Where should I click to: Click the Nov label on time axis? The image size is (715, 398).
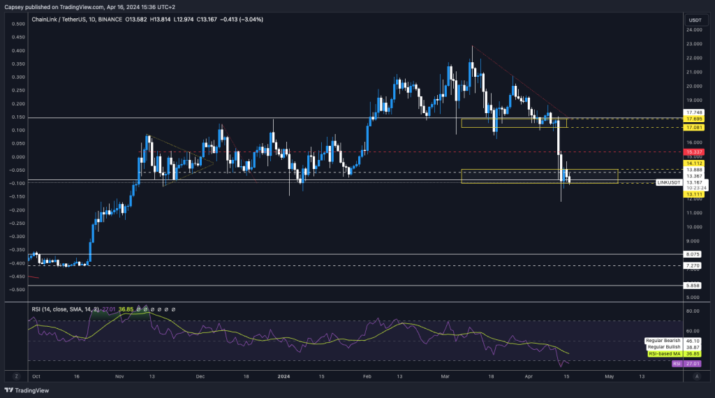119,376
